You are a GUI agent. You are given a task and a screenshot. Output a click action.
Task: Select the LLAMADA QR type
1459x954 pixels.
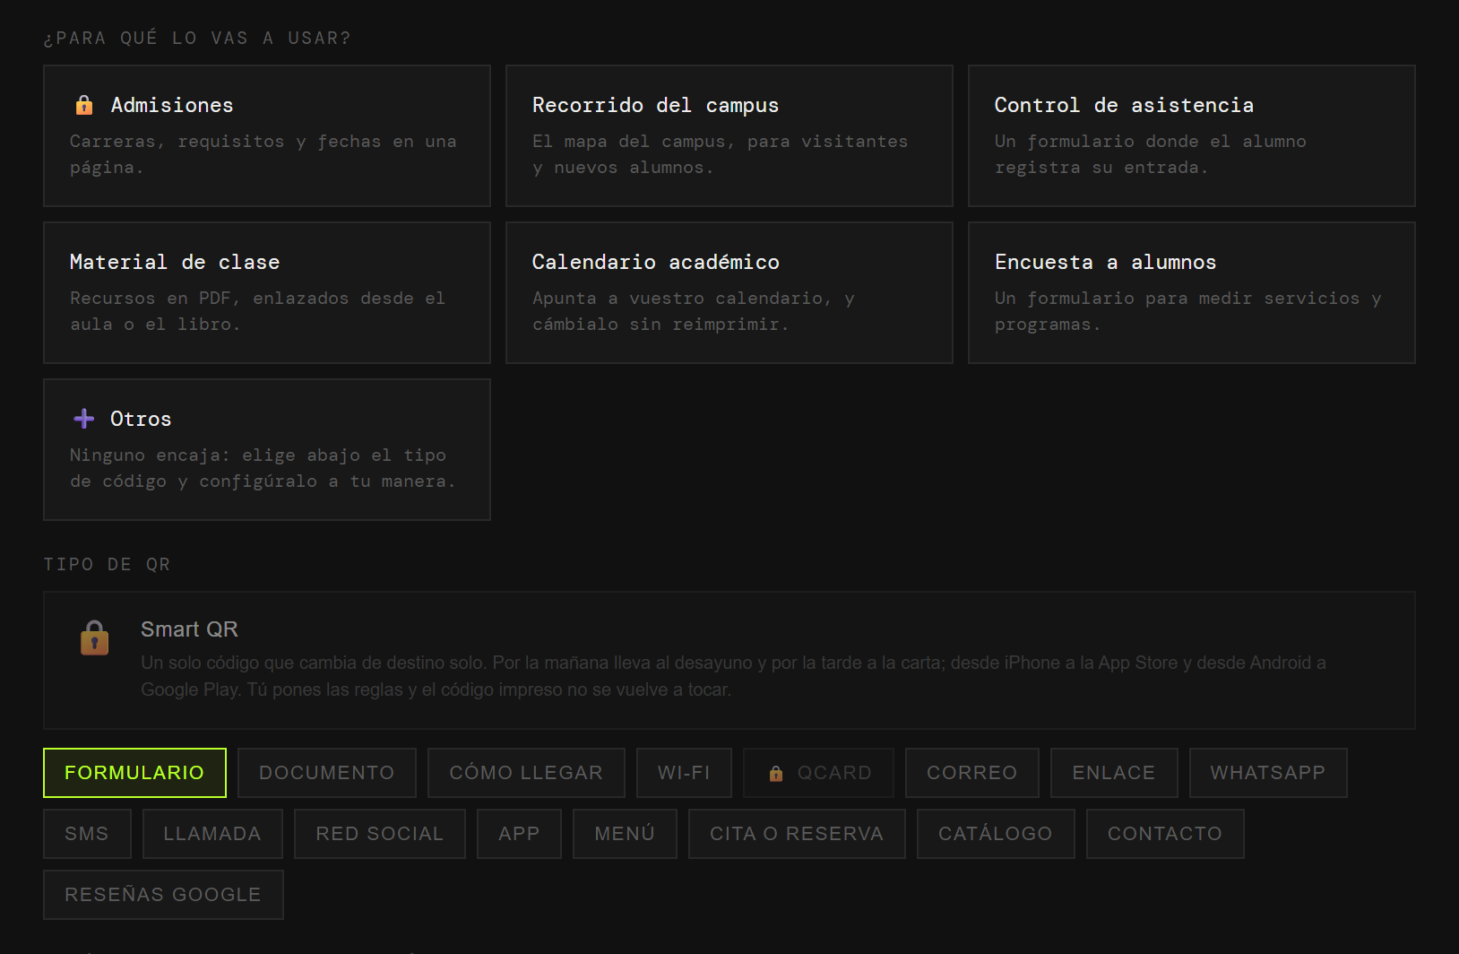pyautogui.click(x=212, y=834)
